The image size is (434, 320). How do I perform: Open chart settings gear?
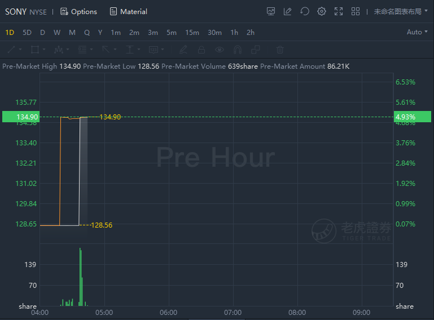click(x=321, y=12)
